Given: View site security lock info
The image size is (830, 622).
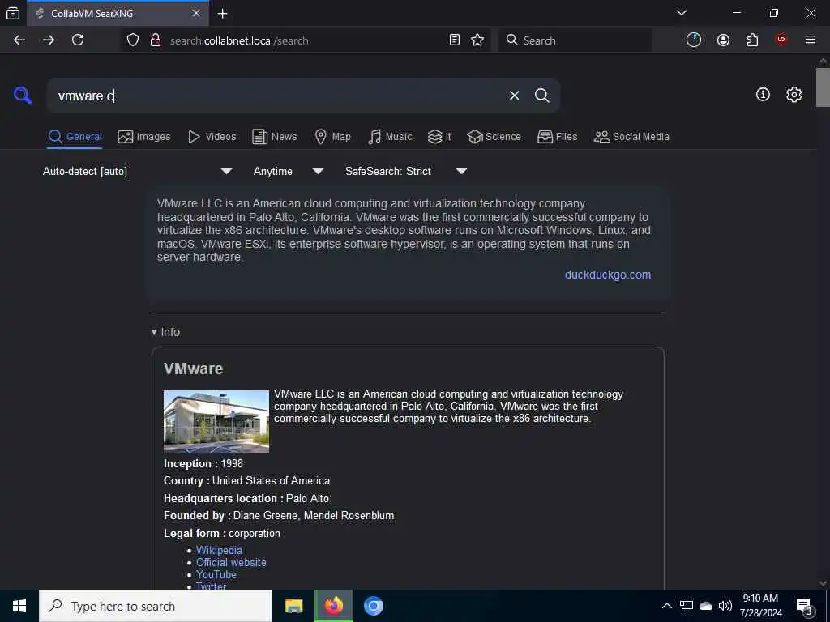Looking at the screenshot, I should click(155, 40).
